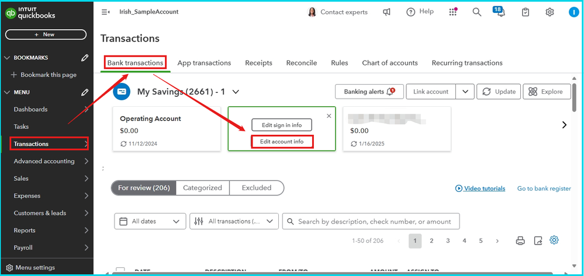Image resolution: width=584 pixels, height=276 pixels.
Task: Click the QuickBooks logo
Action: tap(30, 13)
